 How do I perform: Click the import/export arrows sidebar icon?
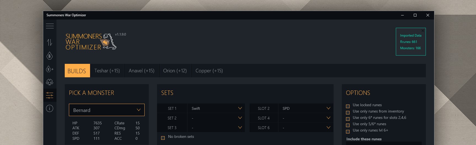click(50, 42)
